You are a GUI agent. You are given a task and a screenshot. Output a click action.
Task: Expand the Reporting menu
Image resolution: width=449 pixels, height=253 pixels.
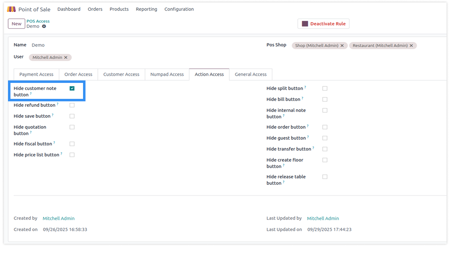146,9
